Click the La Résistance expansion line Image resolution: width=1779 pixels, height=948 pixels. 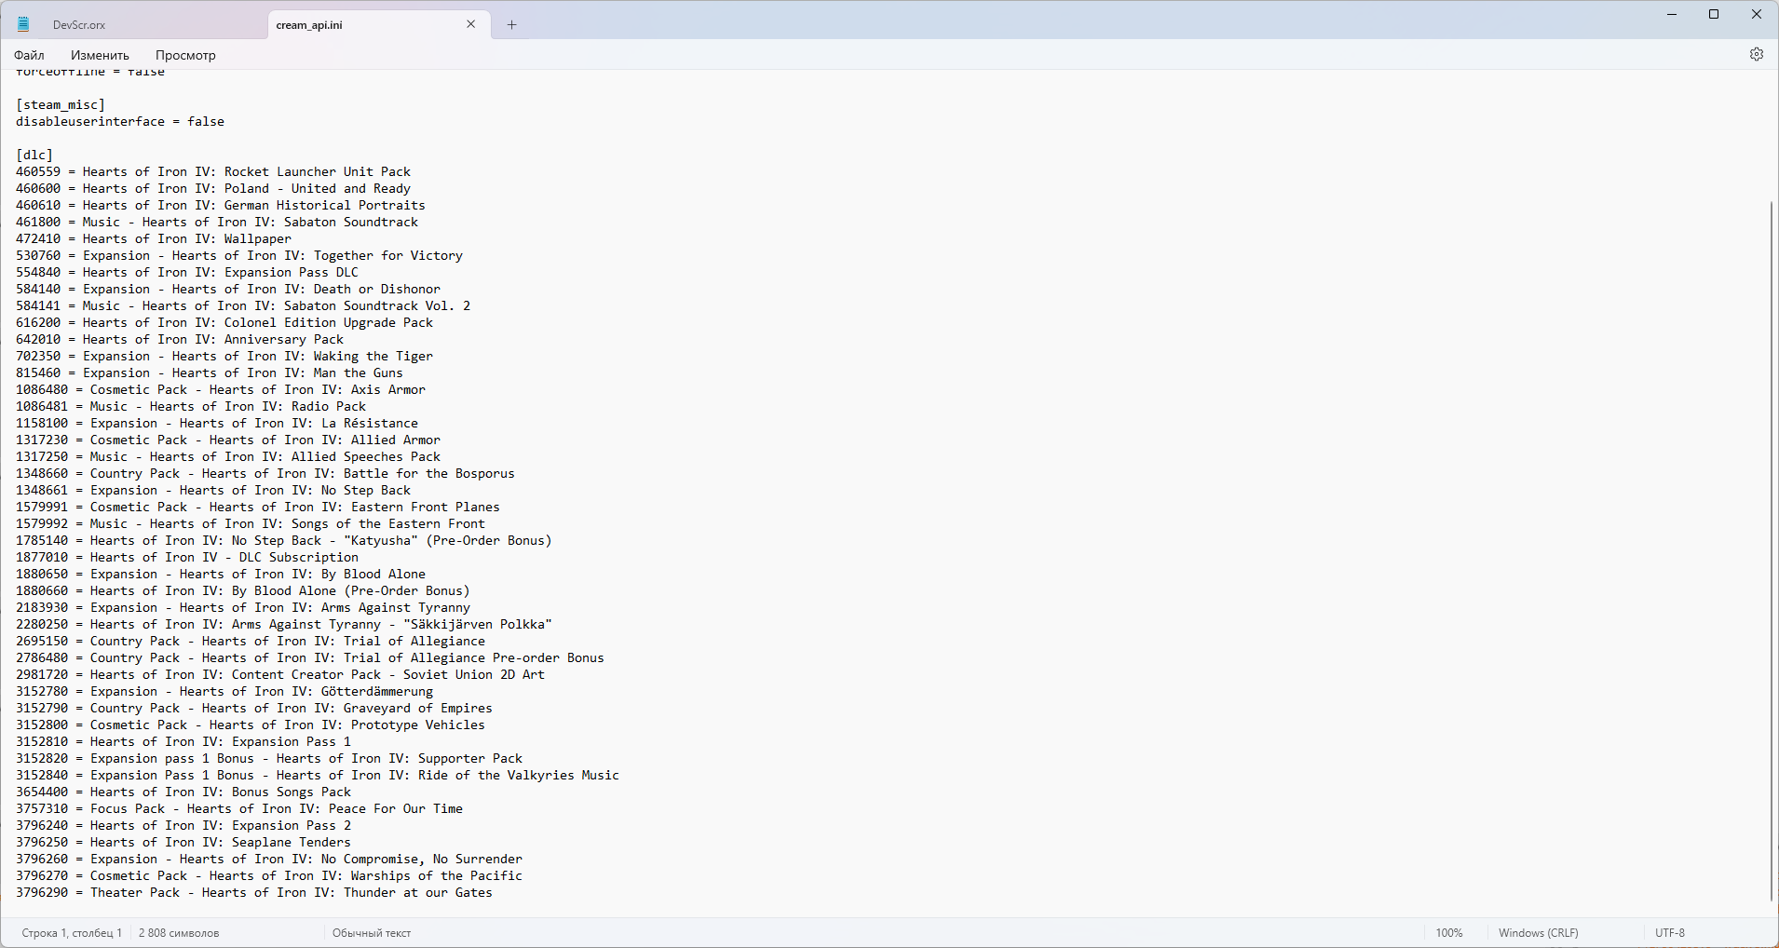click(x=217, y=424)
